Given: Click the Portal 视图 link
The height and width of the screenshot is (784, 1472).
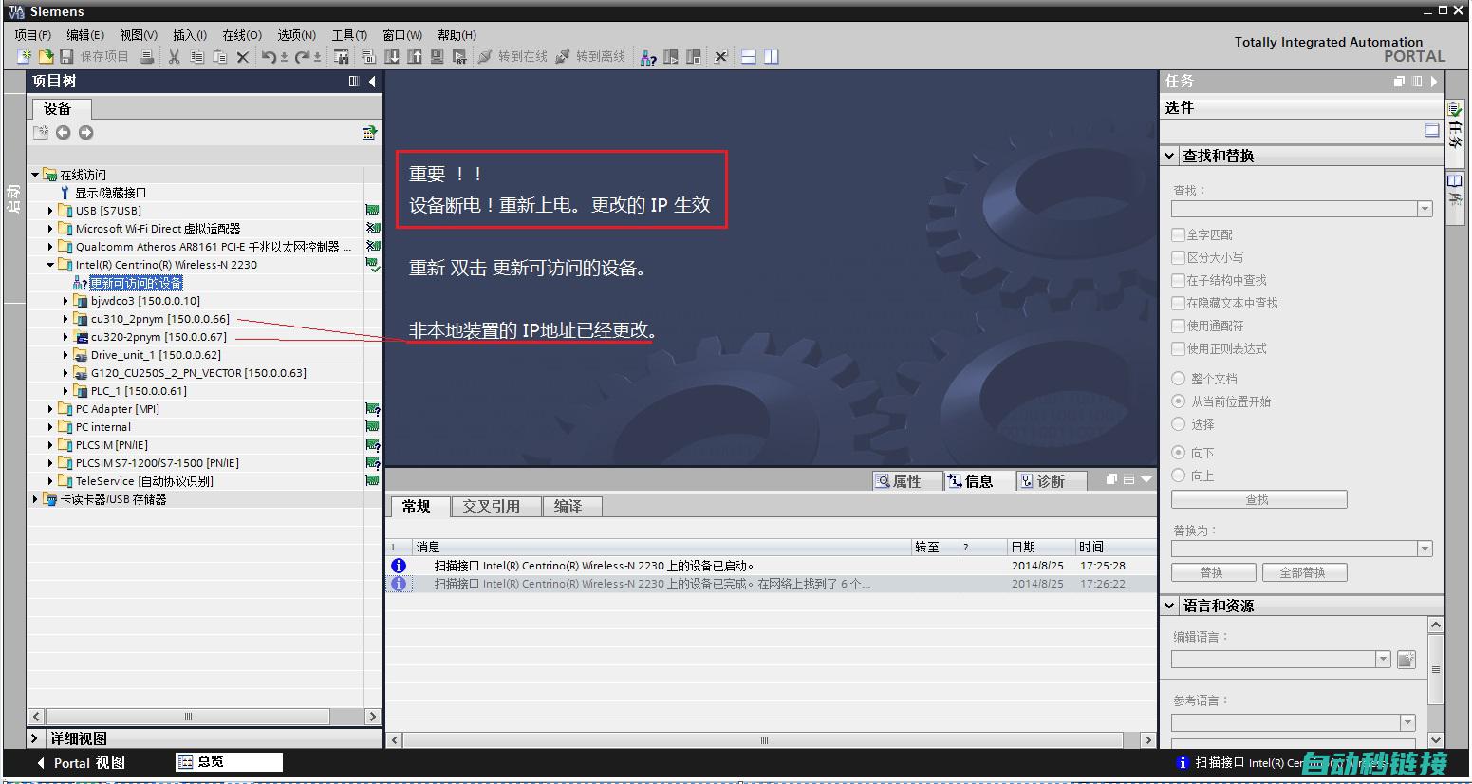Looking at the screenshot, I should (81, 763).
